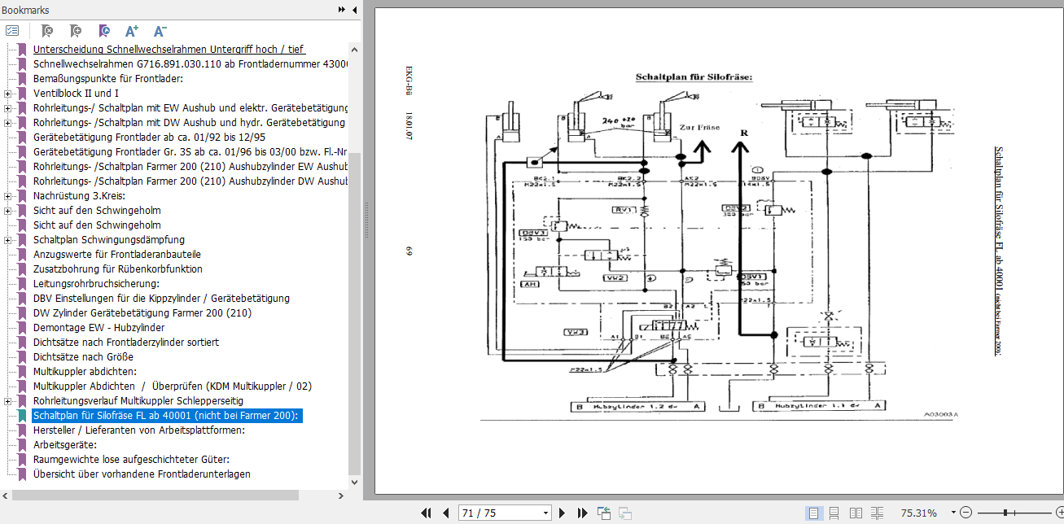Click the zoom slider handle
The width and height of the screenshot is (1064, 524).
[1007, 513]
